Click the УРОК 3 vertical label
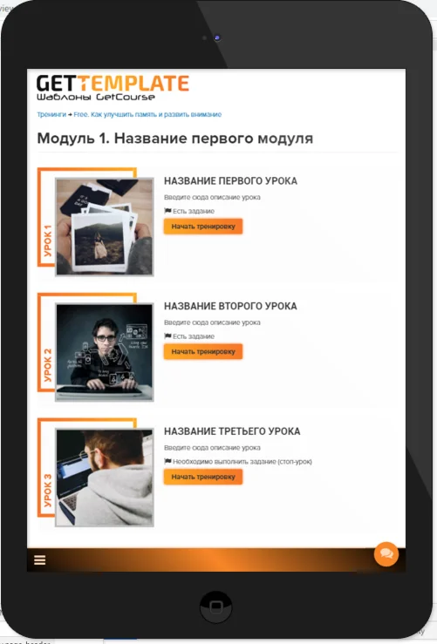This screenshot has height=644, width=437. 48,491
